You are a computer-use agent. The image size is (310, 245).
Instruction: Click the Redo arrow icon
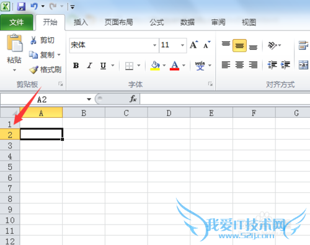click(x=53, y=6)
